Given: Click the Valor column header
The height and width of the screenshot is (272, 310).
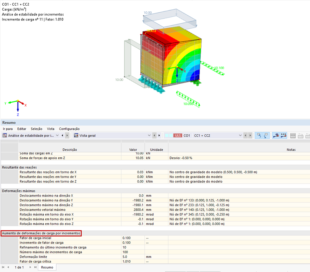Looking at the screenshot, I should point(133,149).
